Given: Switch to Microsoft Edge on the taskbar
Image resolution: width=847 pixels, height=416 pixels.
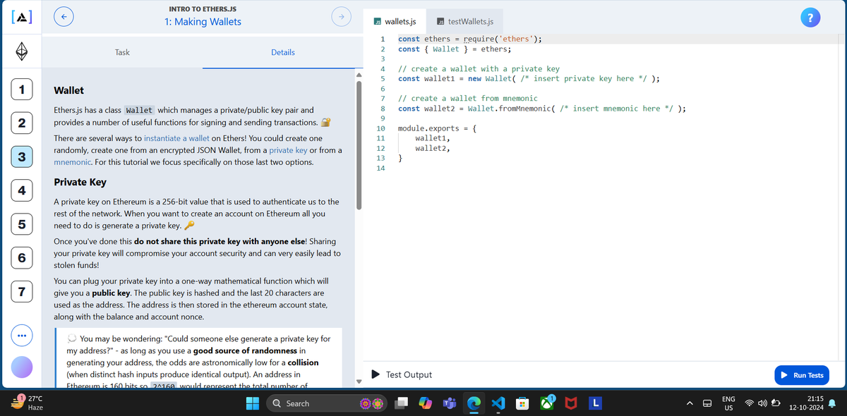Looking at the screenshot, I should pyautogui.click(x=475, y=403).
